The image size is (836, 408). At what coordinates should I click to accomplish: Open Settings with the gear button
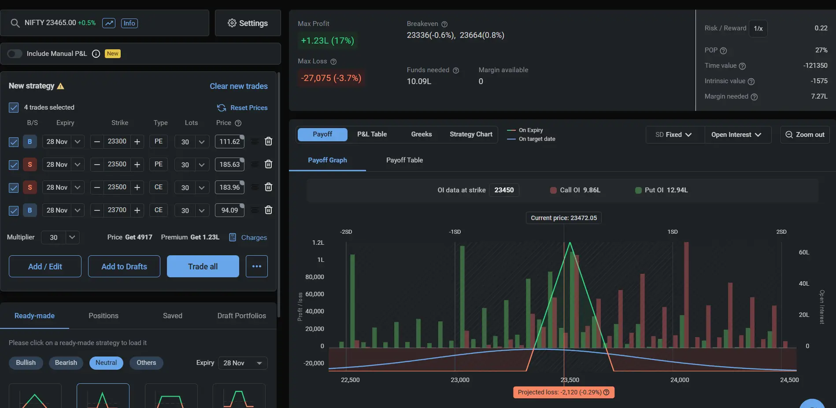248,23
